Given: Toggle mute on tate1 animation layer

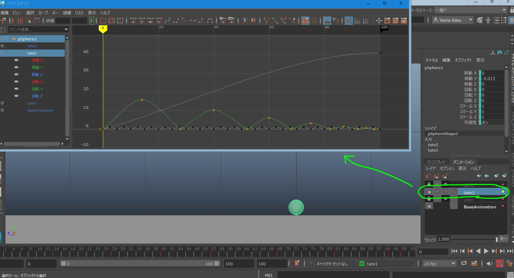Looking at the screenshot, I should click(x=446, y=191).
